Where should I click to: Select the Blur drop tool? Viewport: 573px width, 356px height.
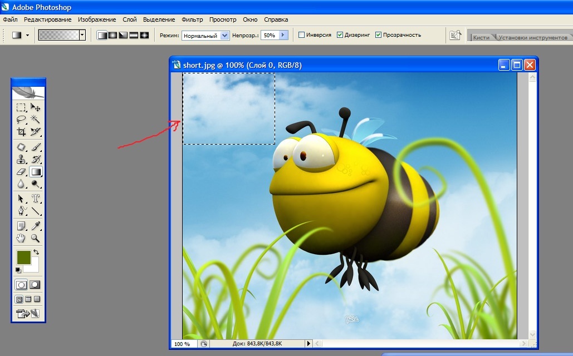(x=21, y=184)
